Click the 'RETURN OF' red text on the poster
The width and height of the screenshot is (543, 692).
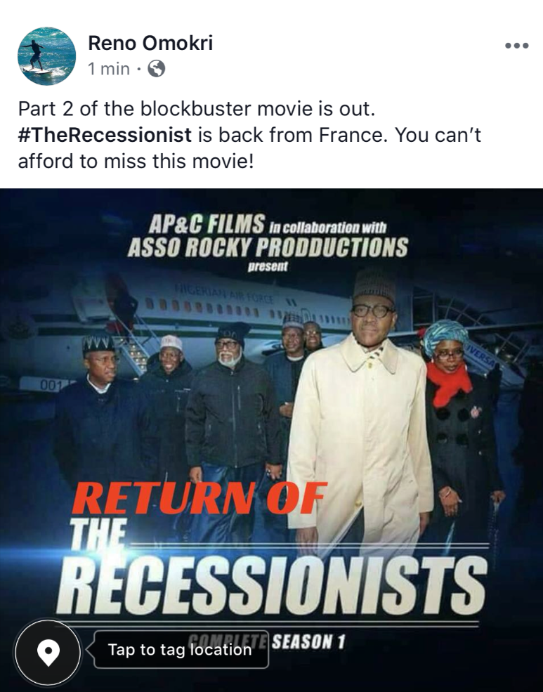tap(199, 499)
